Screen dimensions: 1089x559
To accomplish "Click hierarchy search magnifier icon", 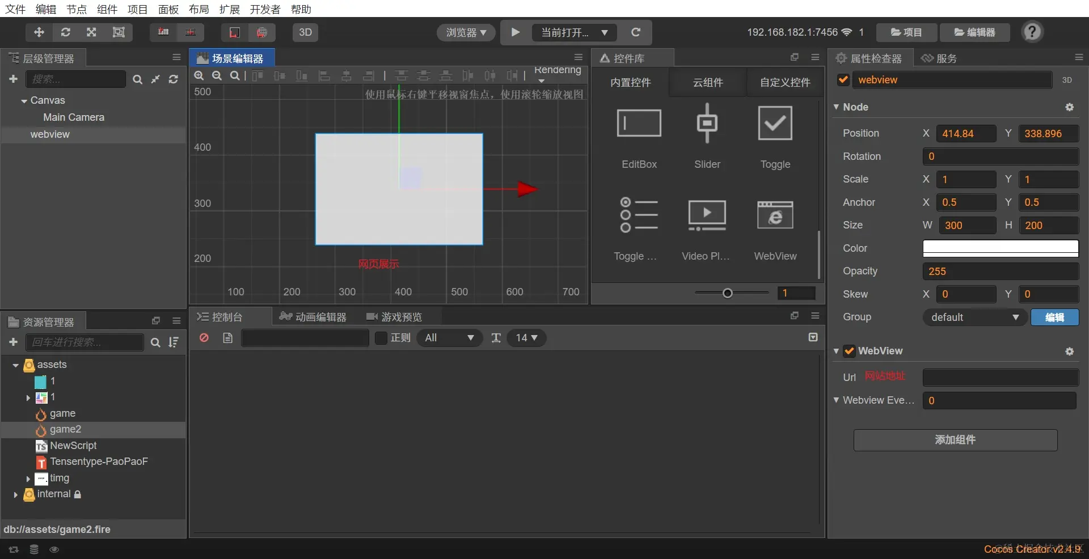I will [137, 79].
